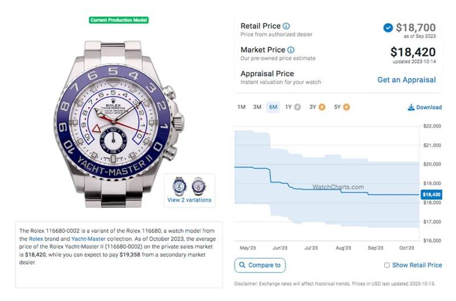Click the $18,420 price marker on chart
This screenshot has height=301, width=456.
[431, 195]
